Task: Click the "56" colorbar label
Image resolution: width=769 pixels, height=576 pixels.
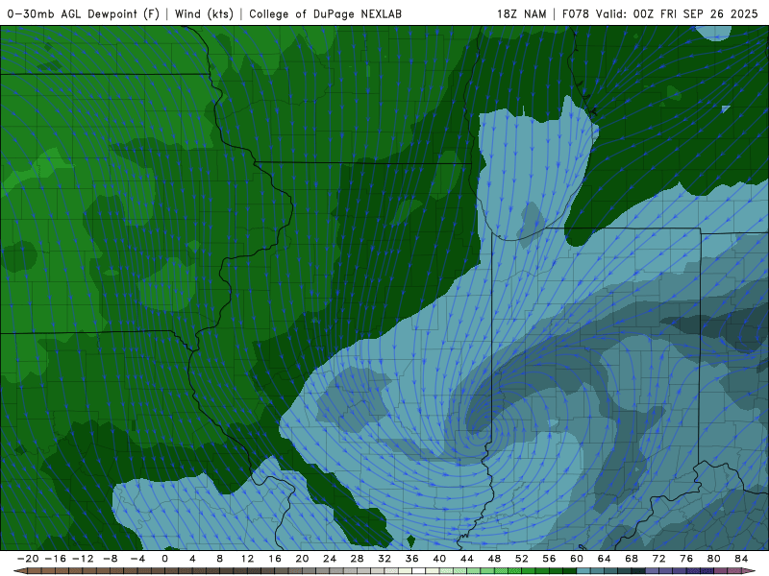Action: click(549, 559)
